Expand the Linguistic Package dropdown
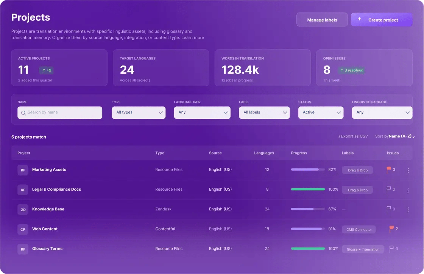 click(382, 112)
